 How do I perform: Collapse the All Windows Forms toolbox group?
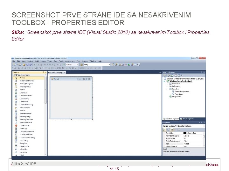(14, 75)
